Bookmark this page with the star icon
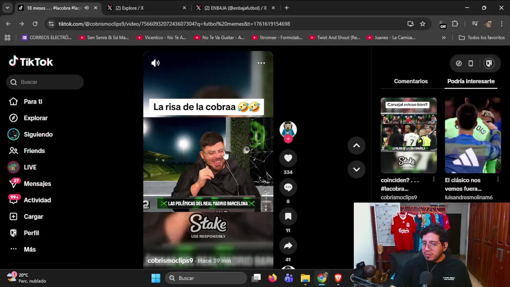Screen dimensions: 510x287 422,24
